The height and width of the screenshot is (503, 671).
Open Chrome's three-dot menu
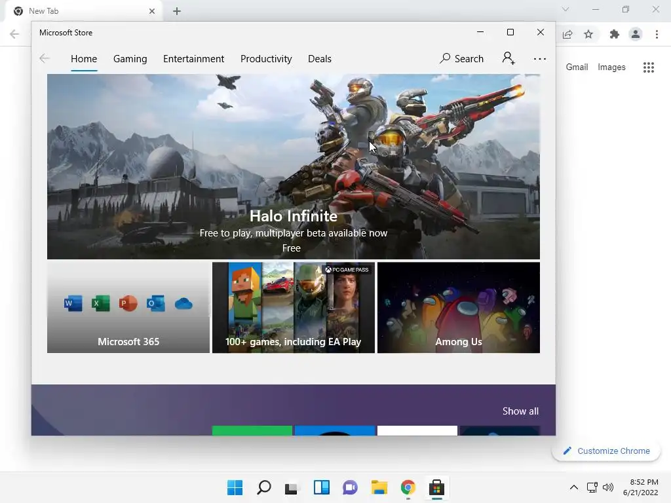[657, 34]
